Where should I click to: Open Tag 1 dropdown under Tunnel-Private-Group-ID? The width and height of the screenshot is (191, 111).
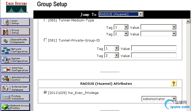tap(112, 48)
